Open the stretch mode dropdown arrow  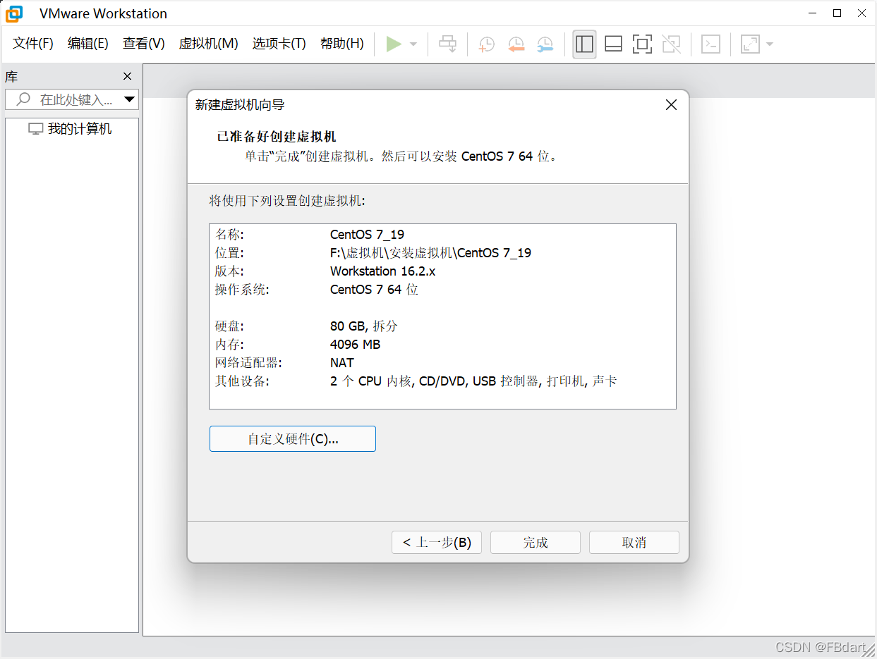point(768,44)
